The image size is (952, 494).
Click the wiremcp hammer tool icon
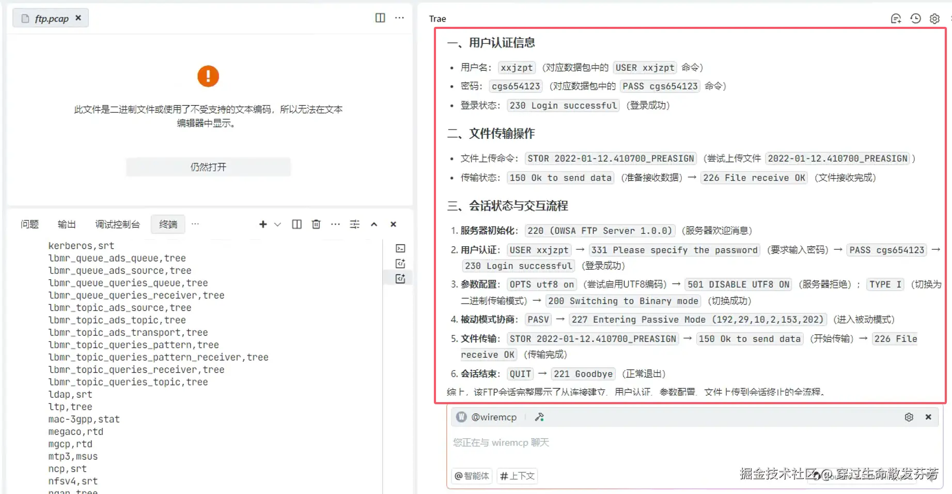[x=539, y=417]
